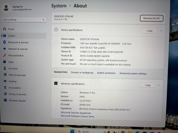Screen dimensions: 178x133
Task: Click the Device ID value text
Action: (x=101, y=52)
